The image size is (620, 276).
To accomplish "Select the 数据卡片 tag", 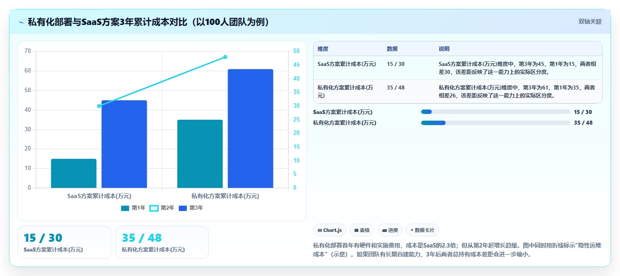I will coord(422,230).
